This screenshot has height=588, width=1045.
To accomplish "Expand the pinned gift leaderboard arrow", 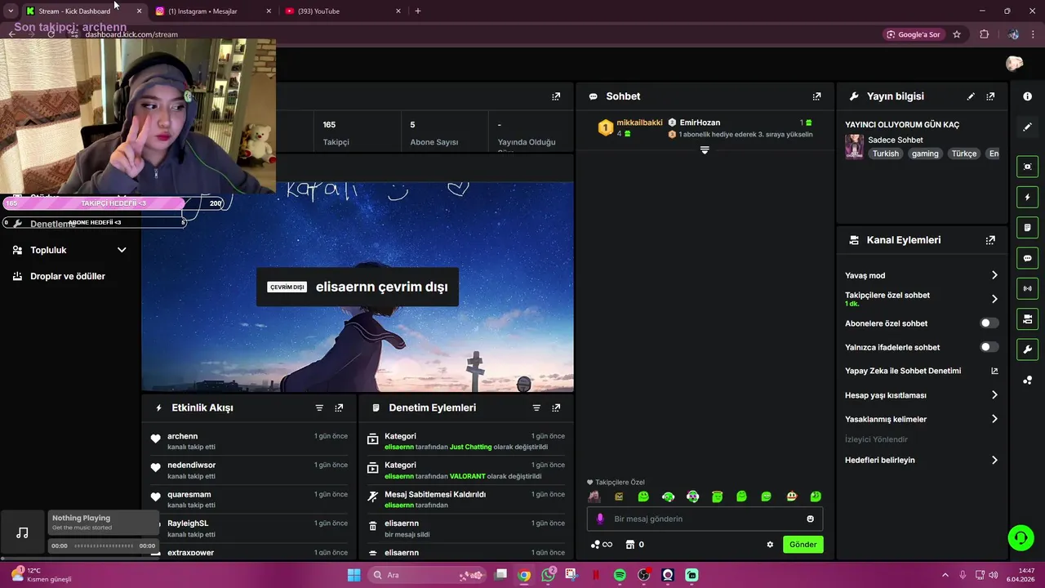I will (705, 150).
